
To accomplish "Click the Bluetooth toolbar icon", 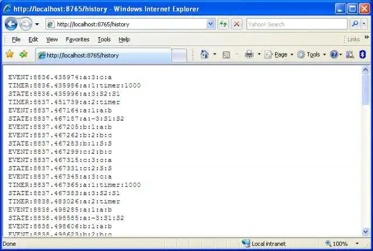I will tap(363, 54).
